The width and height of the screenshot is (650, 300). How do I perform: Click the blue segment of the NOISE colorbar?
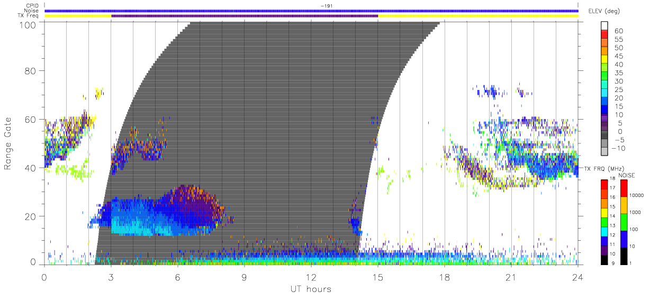coord(623,238)
